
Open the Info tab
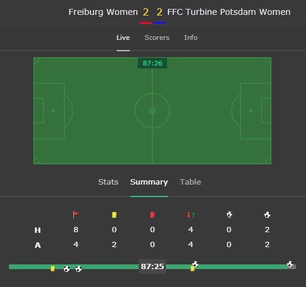pyautogui.click(x=191, y=38)
